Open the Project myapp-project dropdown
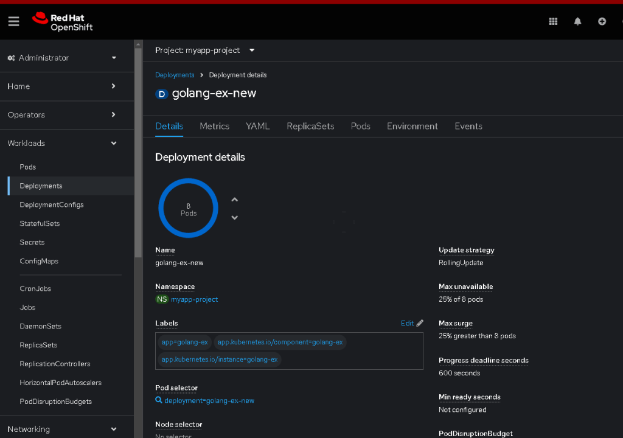This screenshot has height=438, width=623. tap(204, 50)
